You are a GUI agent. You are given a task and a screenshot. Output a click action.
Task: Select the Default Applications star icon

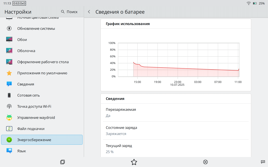[9, 73]
